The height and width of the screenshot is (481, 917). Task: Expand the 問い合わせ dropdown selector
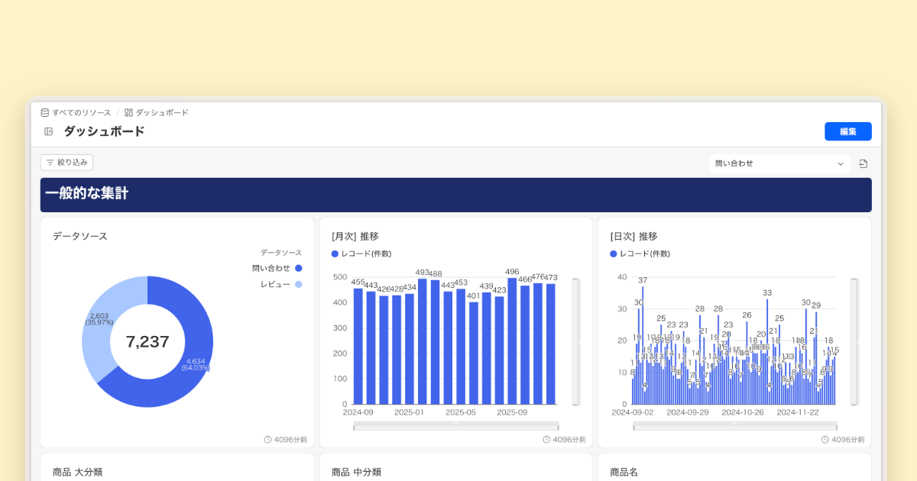pyautogui.click(x=779, y=163)
